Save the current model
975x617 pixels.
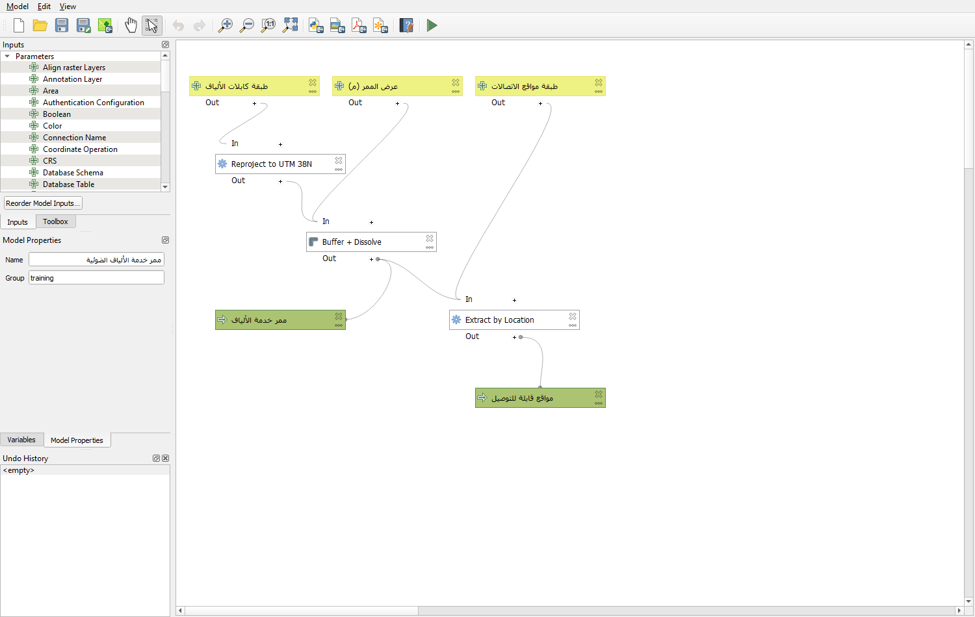(x=62, y=25)
